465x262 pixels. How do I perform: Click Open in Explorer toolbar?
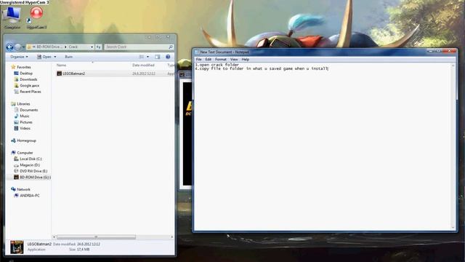[44, 57]
